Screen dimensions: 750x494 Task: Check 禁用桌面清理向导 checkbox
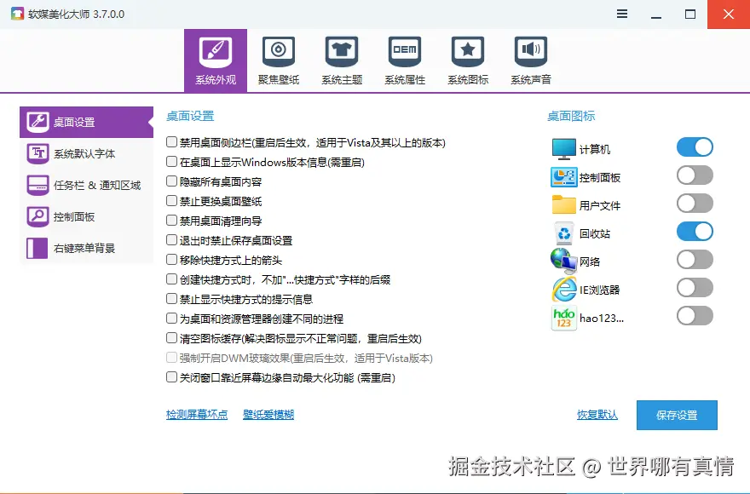pyautogui.click(x=171, y=221)
